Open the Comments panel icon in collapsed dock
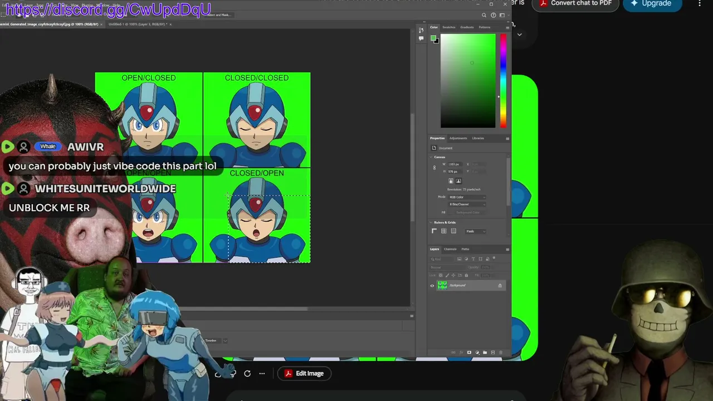 point(421,38)
